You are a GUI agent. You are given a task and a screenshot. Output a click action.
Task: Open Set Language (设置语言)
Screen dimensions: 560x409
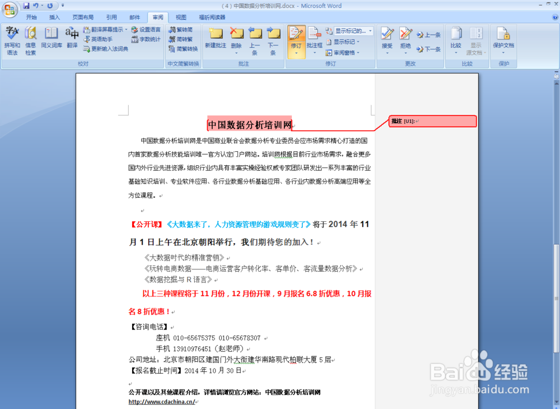click(x=146, y=29)
